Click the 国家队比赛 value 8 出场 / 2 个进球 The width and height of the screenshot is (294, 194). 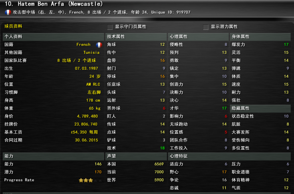(x=77, y=61)
